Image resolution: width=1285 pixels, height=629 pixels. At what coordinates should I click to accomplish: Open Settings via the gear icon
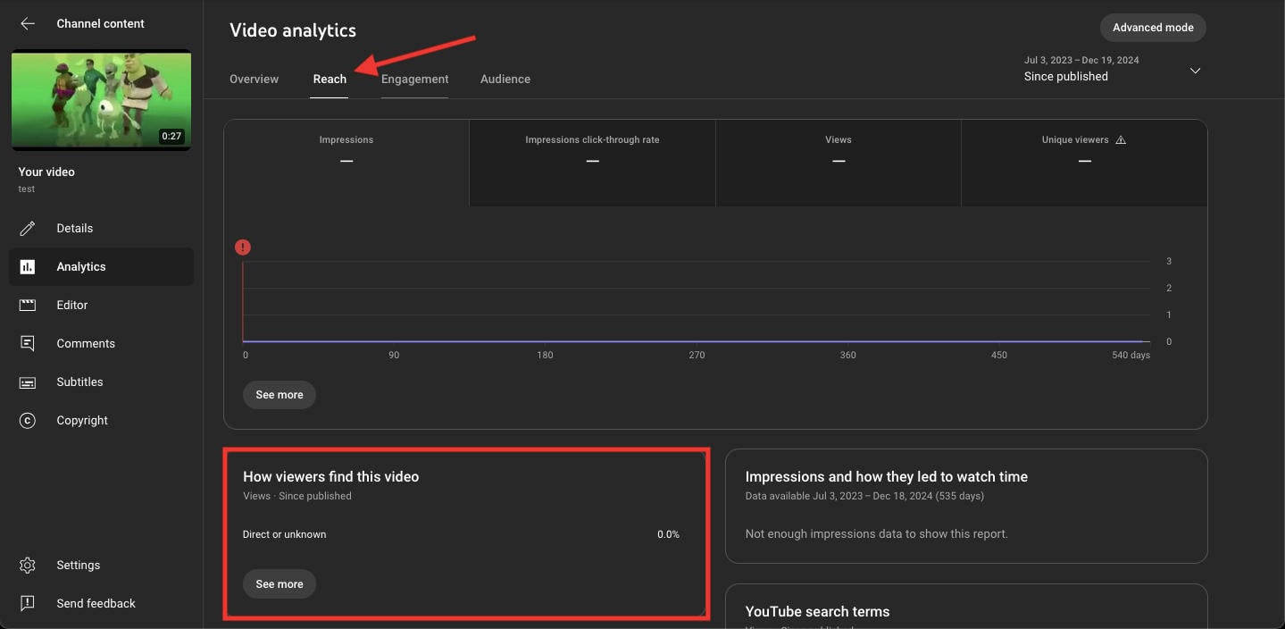28,565
